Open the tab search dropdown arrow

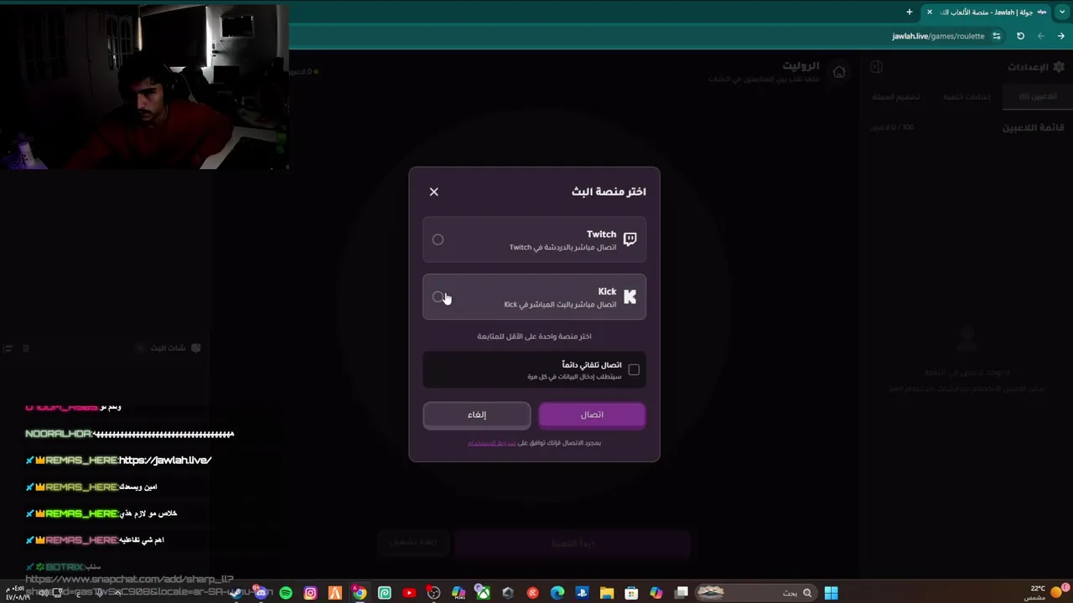1062,12
